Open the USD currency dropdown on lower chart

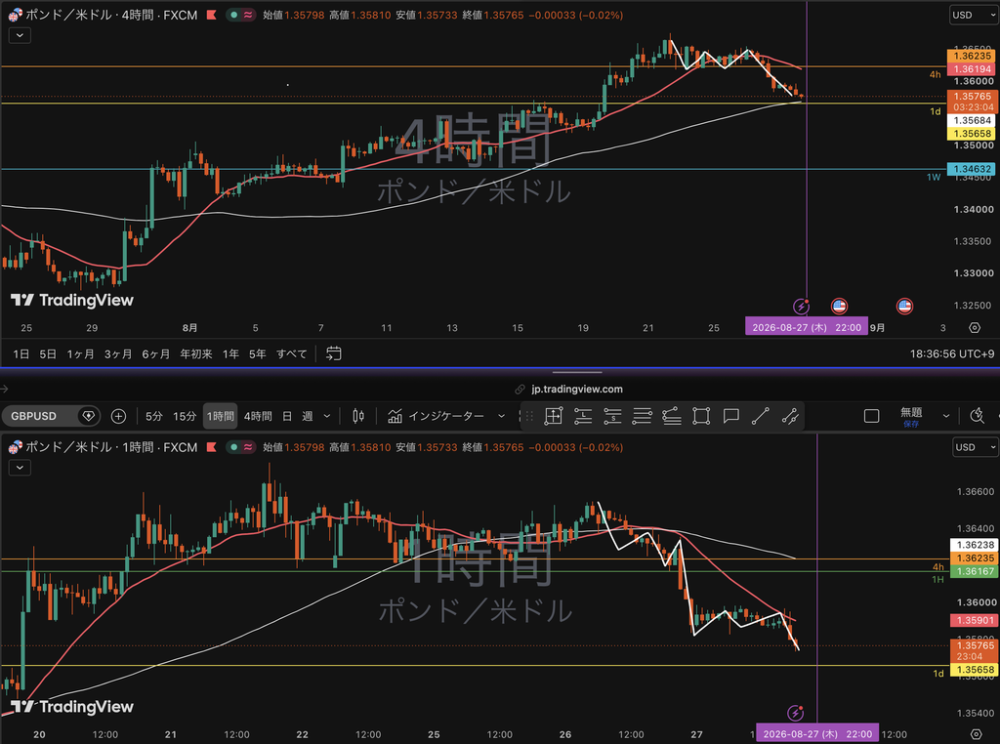point(976,447)
